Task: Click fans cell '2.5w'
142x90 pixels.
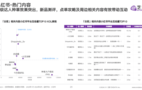Action: pos(89,80)
